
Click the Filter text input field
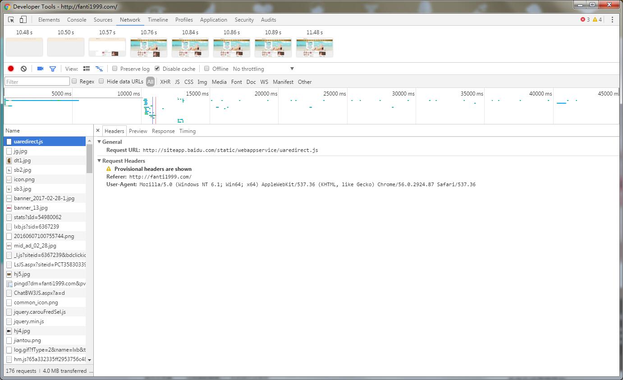(x=37, y=82)
